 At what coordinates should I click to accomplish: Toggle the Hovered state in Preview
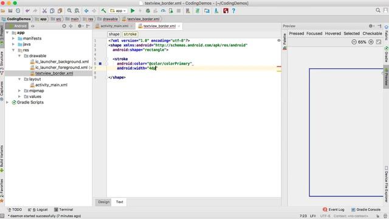tap(333, 33)
